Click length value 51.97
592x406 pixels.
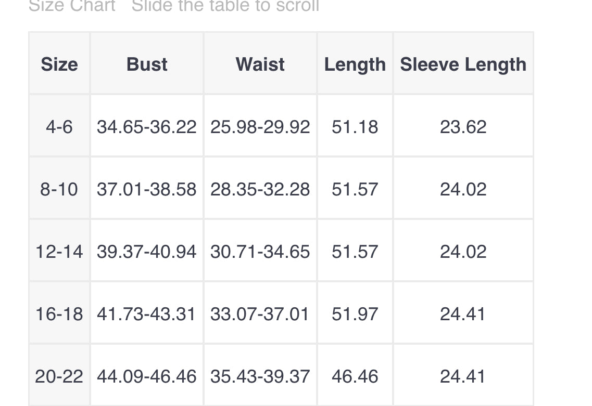(355, 314)
